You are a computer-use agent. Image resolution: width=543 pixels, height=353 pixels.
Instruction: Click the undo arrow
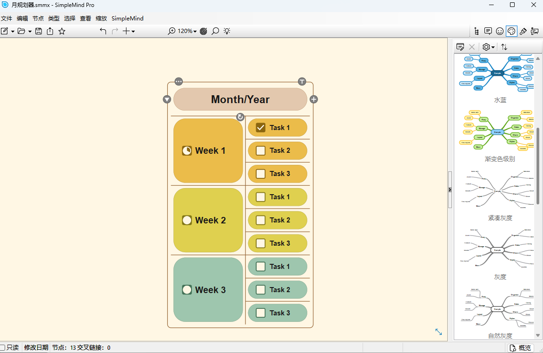103,31
